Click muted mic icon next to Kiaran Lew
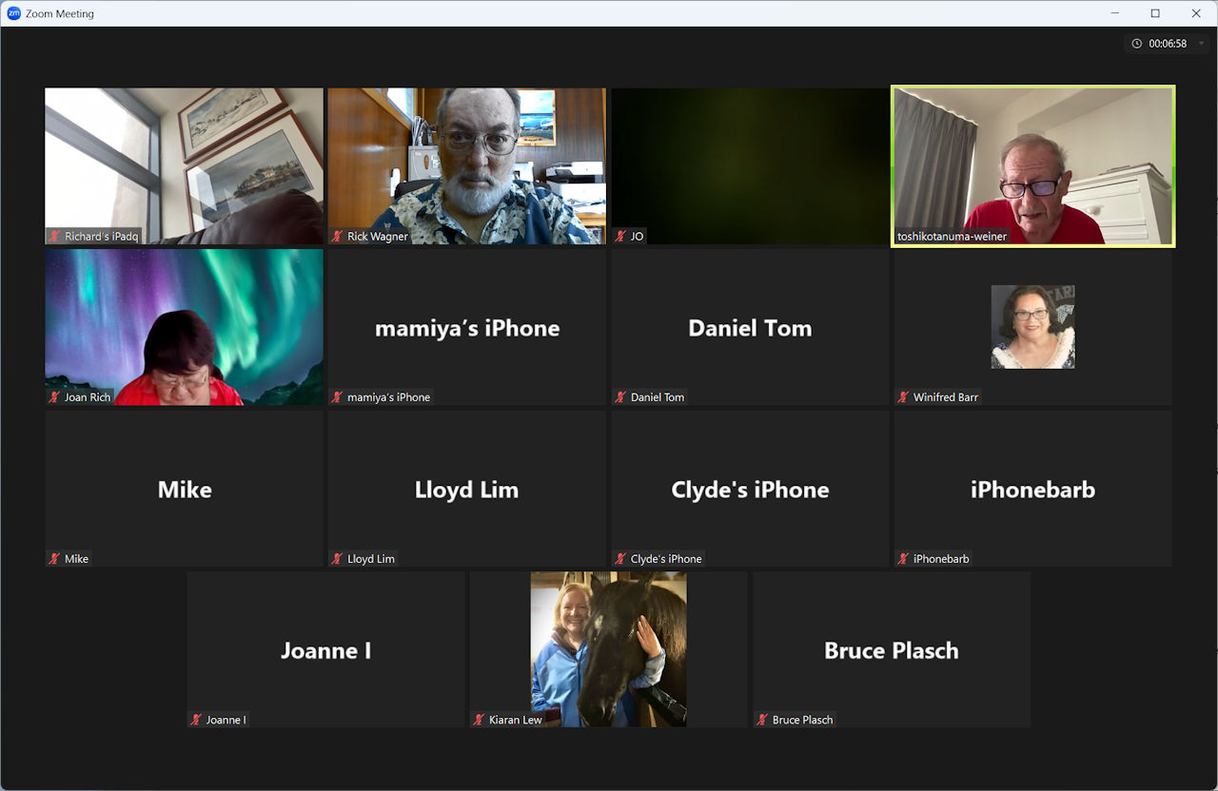This screenshot has height=791, width=1218. (480, 720)
